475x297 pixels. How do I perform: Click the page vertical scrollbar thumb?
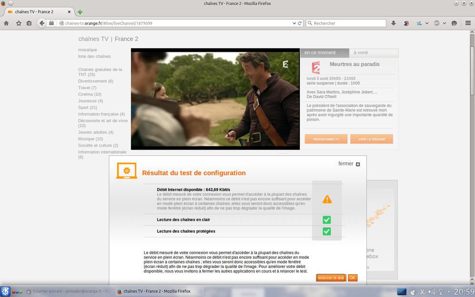click(472, 71)
